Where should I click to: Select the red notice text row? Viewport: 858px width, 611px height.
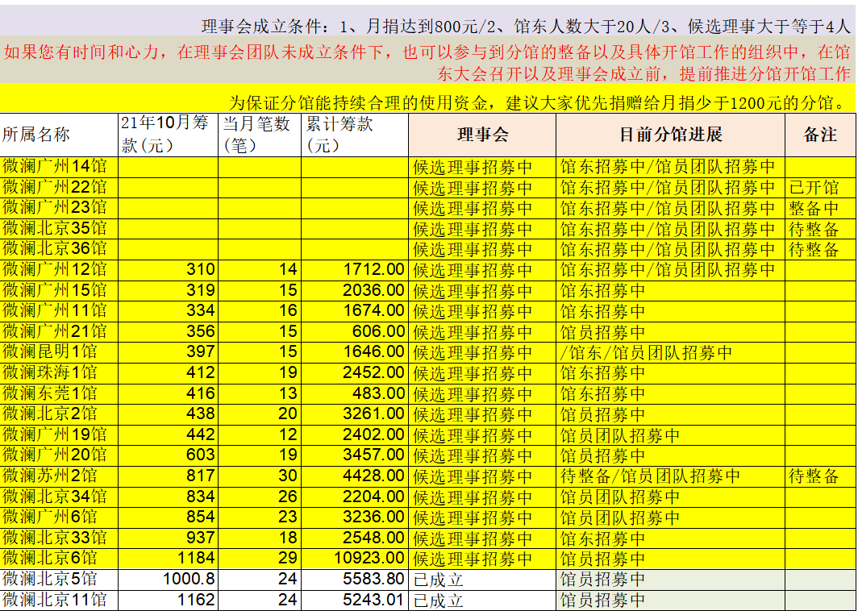pyautogui.click(x=427, y=63)
